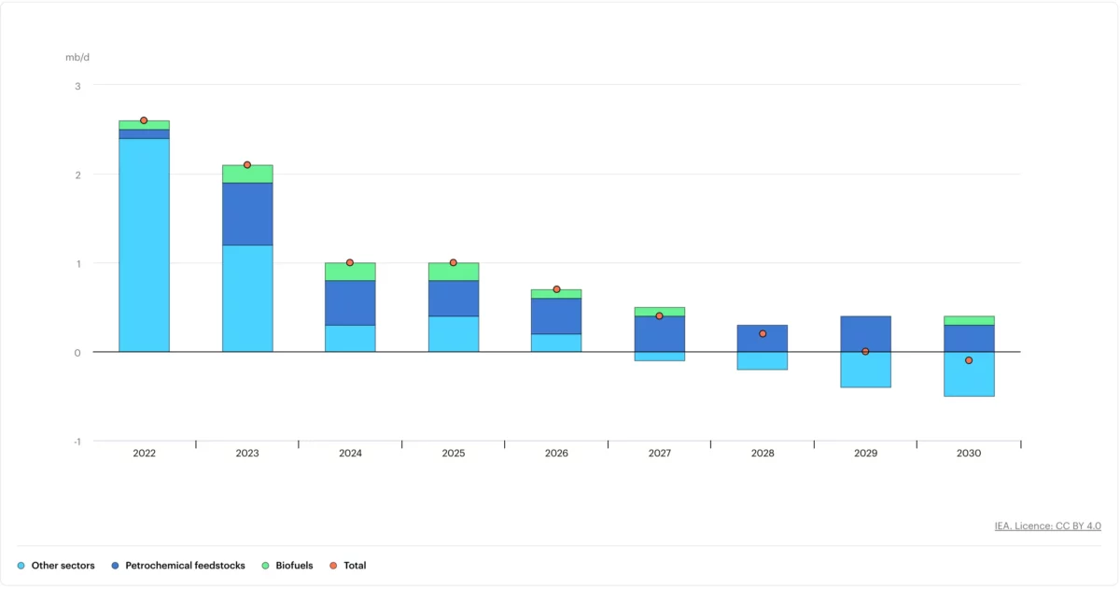
Task: Click the 2026 year label on the axis
Action: (556, 453)
